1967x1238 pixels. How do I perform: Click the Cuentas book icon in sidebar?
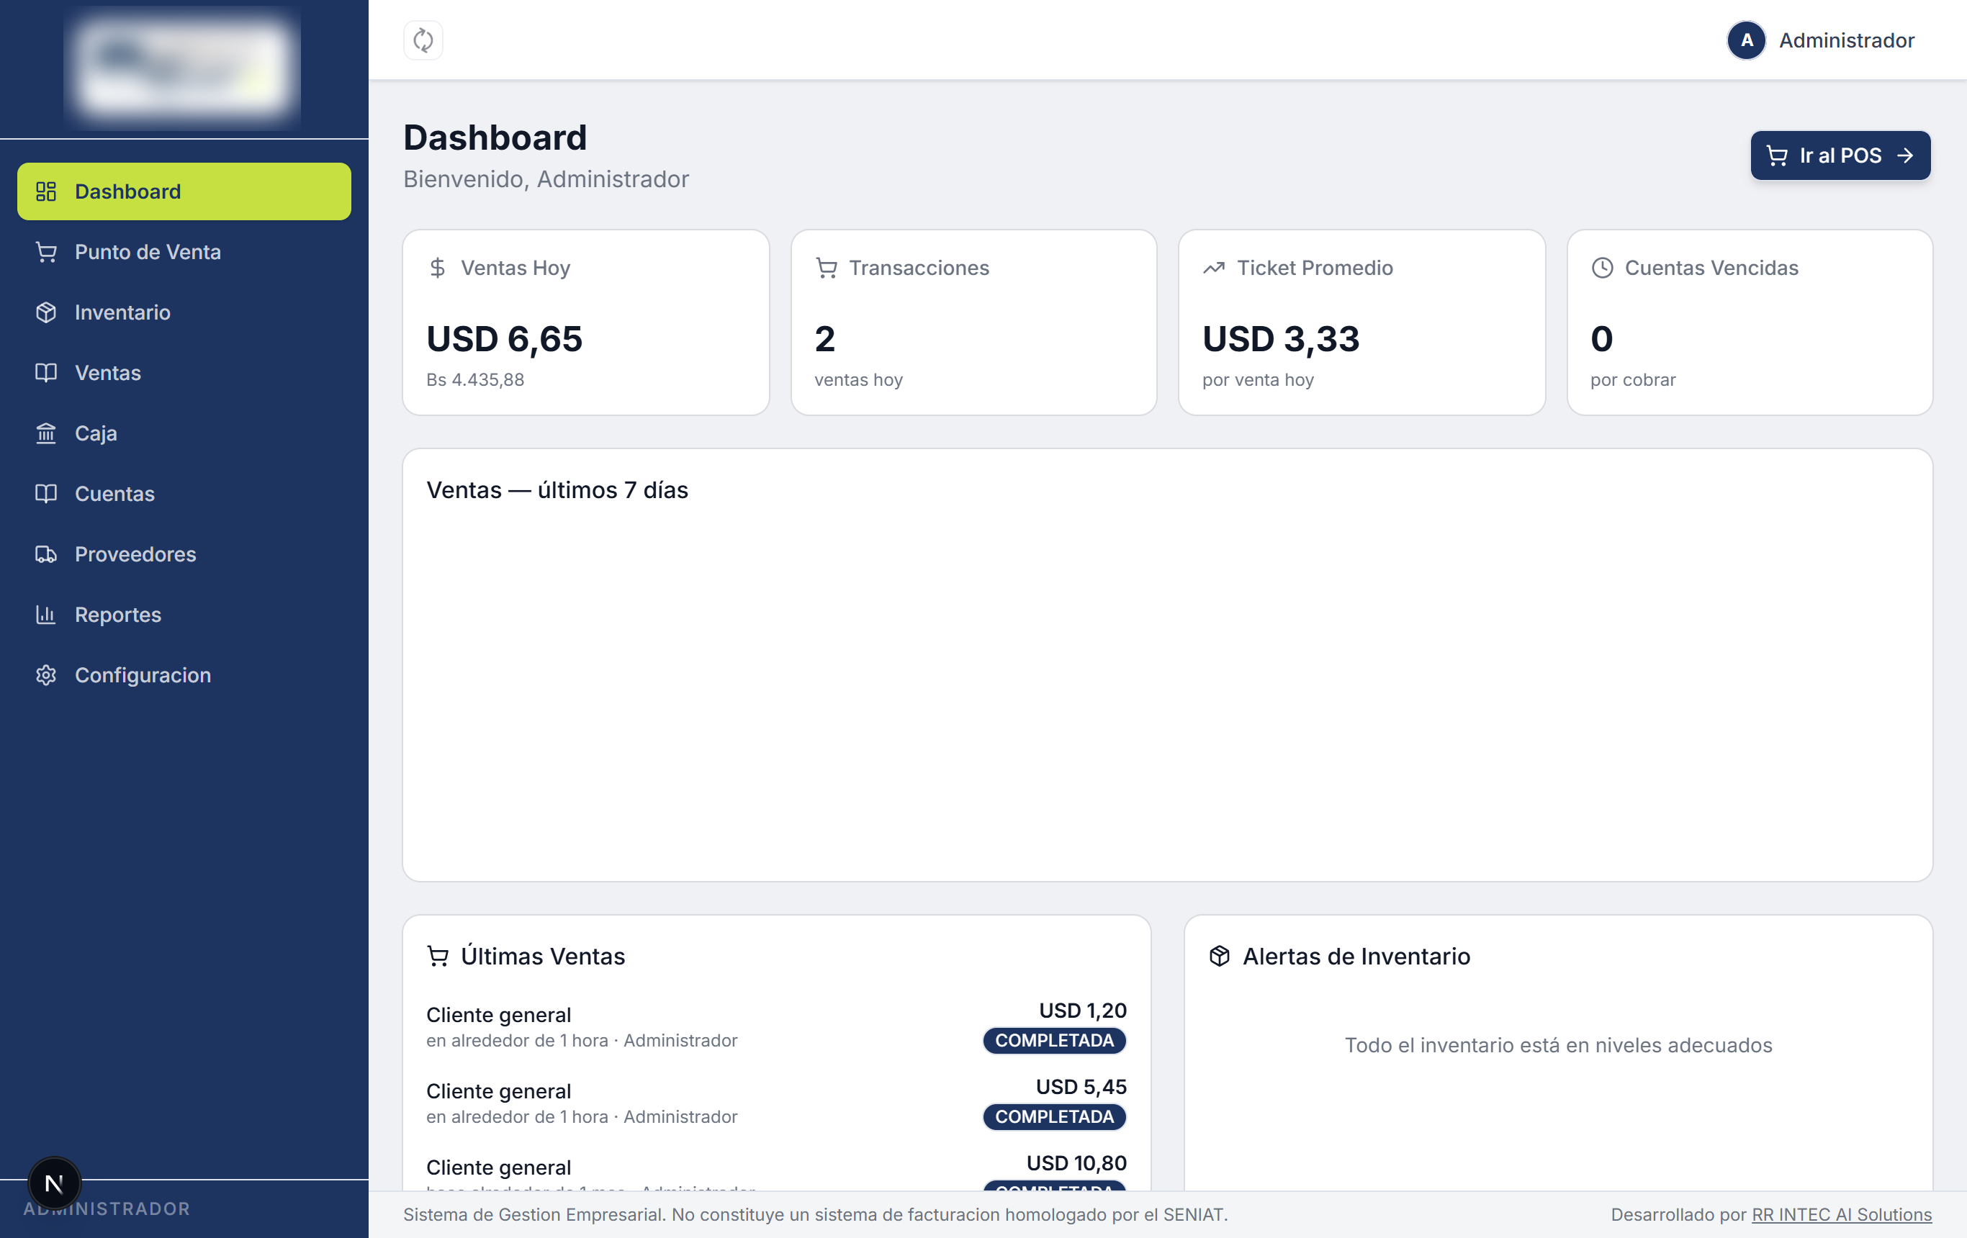(x=46, y=493)
